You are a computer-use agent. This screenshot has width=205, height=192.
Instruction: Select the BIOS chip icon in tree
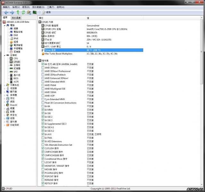click(11, 78)
